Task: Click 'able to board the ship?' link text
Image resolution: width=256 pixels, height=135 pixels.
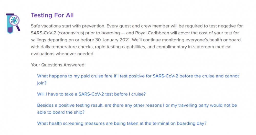Action: (61, 112)
